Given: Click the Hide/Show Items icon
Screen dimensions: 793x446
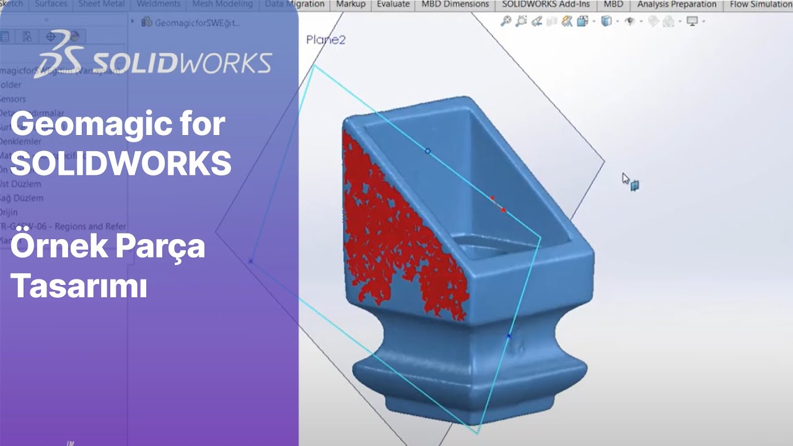Looking at the screenshot, I should (x=630, y=21).
